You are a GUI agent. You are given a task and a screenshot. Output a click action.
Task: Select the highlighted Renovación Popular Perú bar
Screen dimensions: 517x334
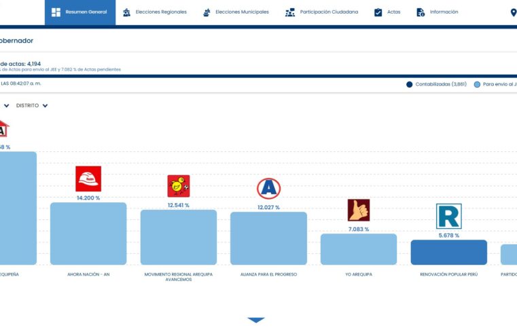(x=449, y=253)
